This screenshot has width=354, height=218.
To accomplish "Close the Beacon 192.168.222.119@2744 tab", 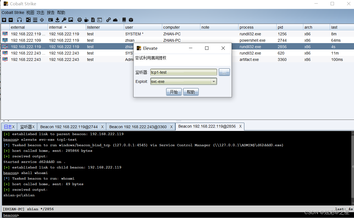I will [102, 127].
